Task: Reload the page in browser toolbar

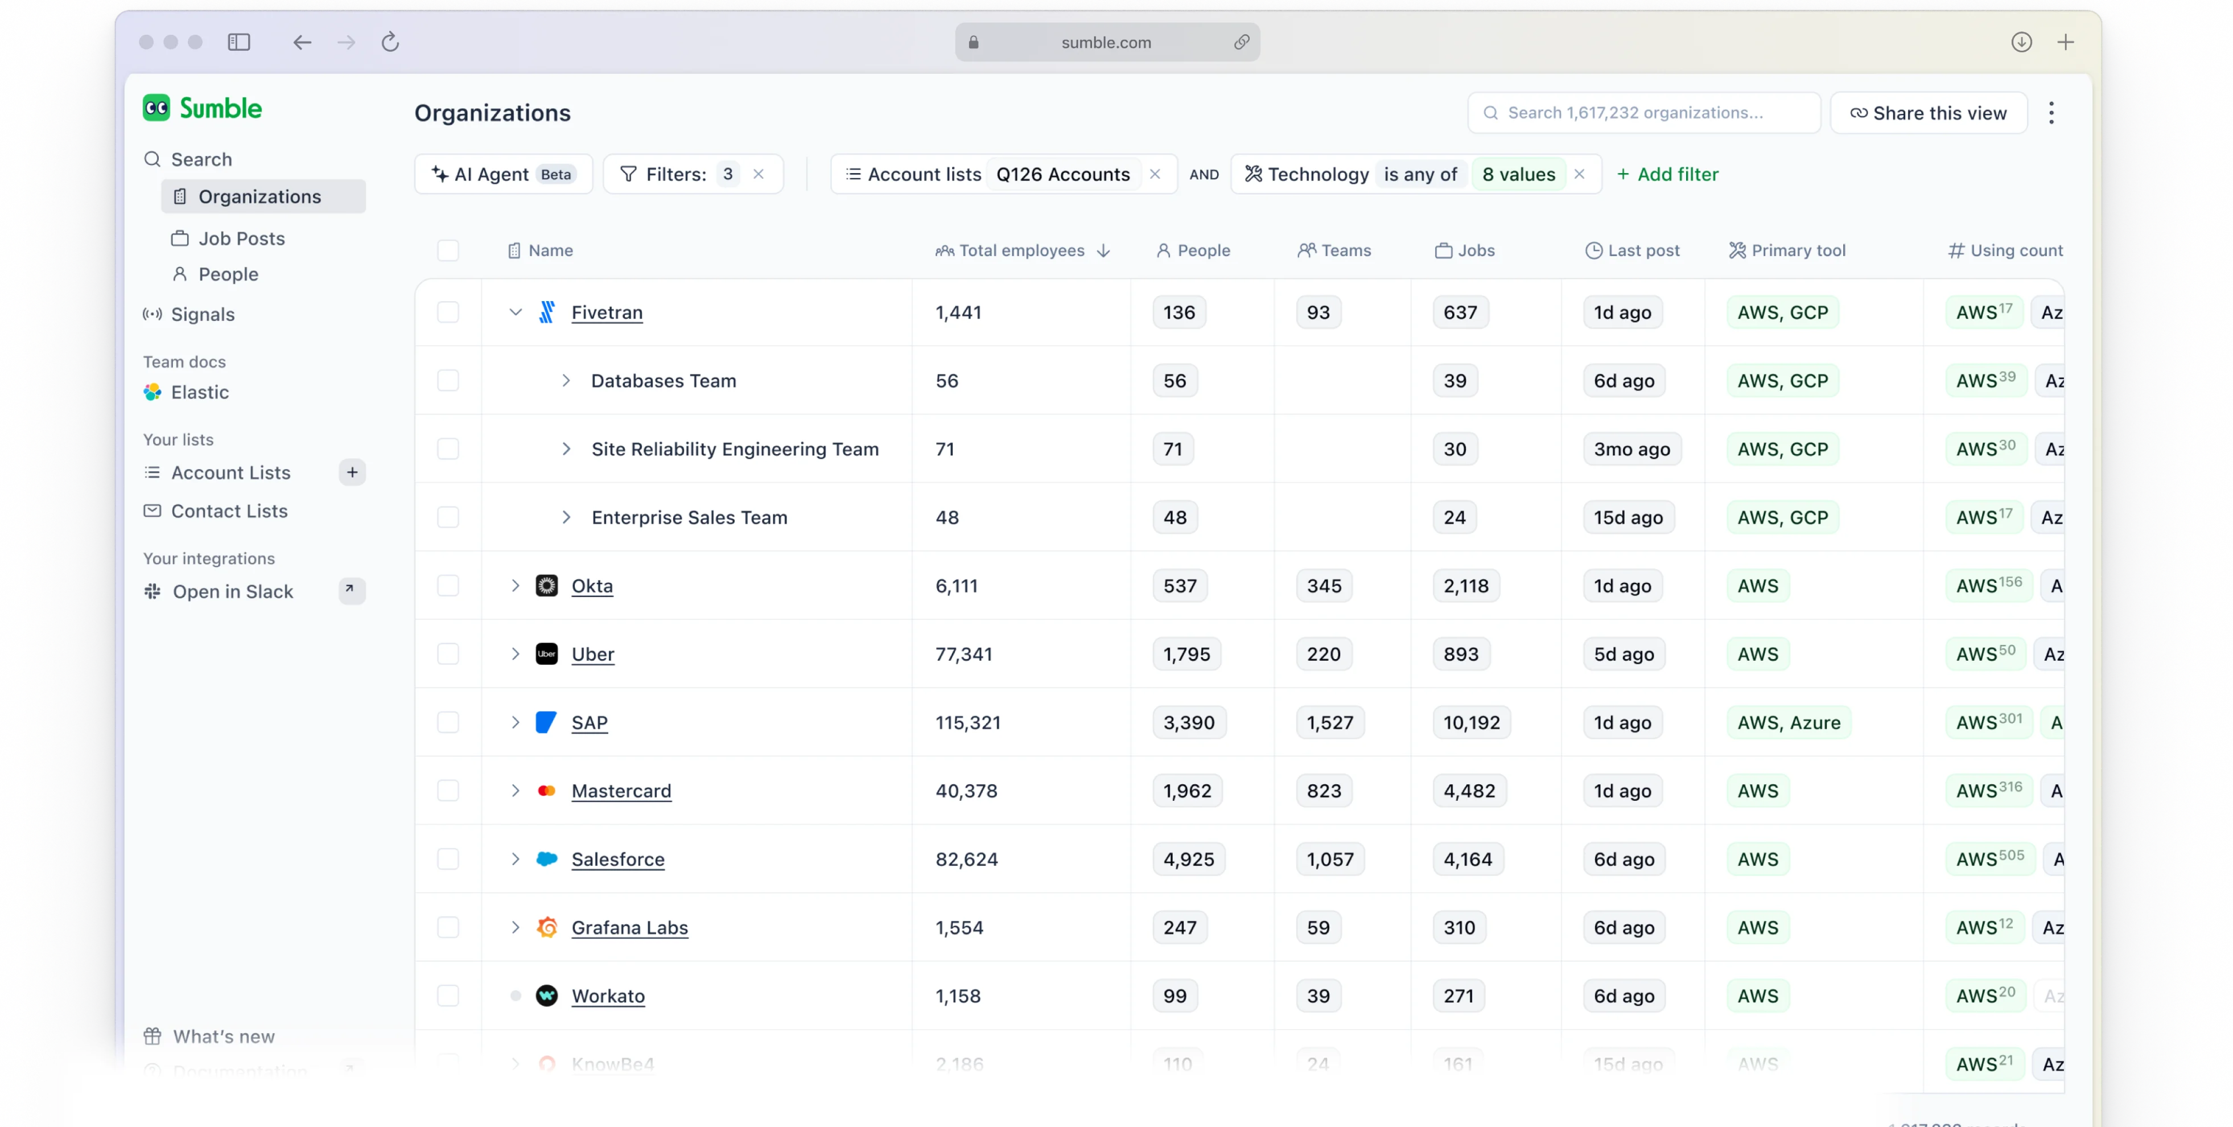Action: [390, 42]
